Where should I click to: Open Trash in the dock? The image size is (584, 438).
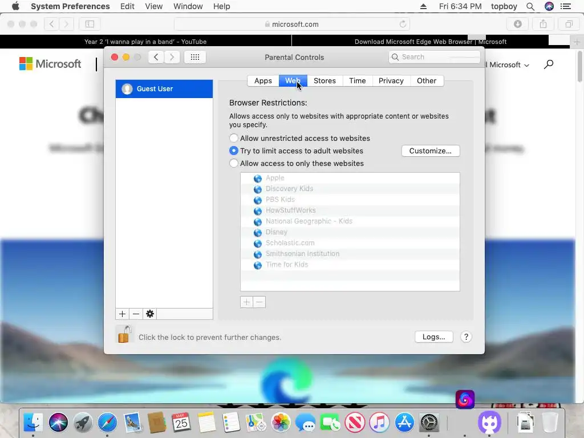550,423
